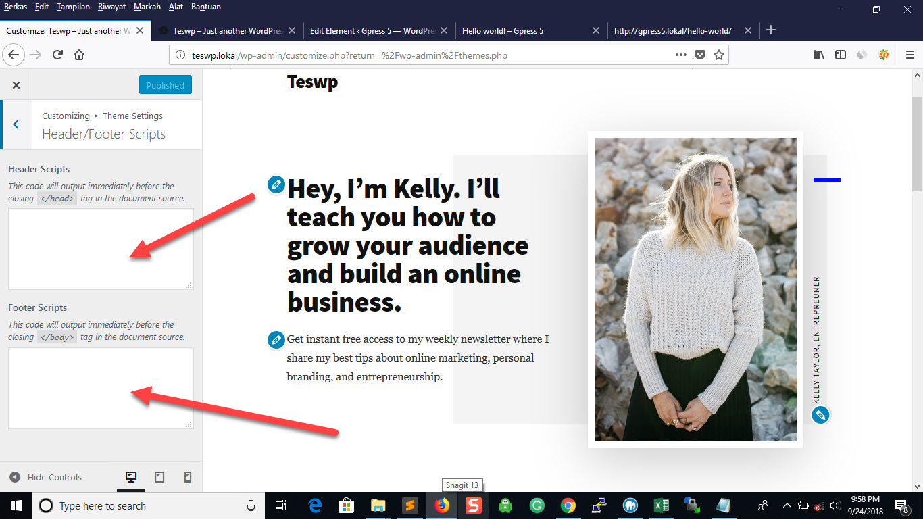Click inside the Header Scripts textarea

point(101,249)
